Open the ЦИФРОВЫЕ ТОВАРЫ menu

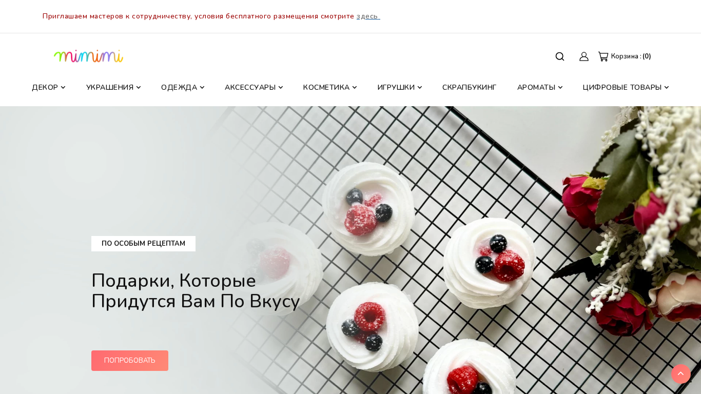(622, 88)
